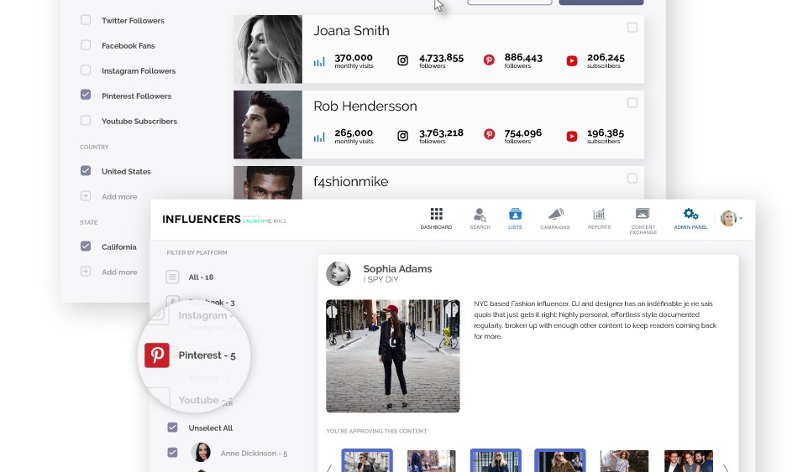Filter by All - 18 platforms
Image resolution: width=808 pixels, height=472 pixels.
pos(201,277)
